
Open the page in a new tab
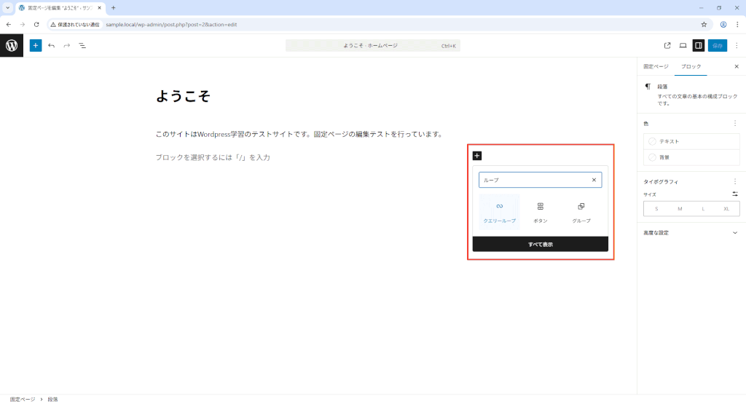[x=667, y=46]
